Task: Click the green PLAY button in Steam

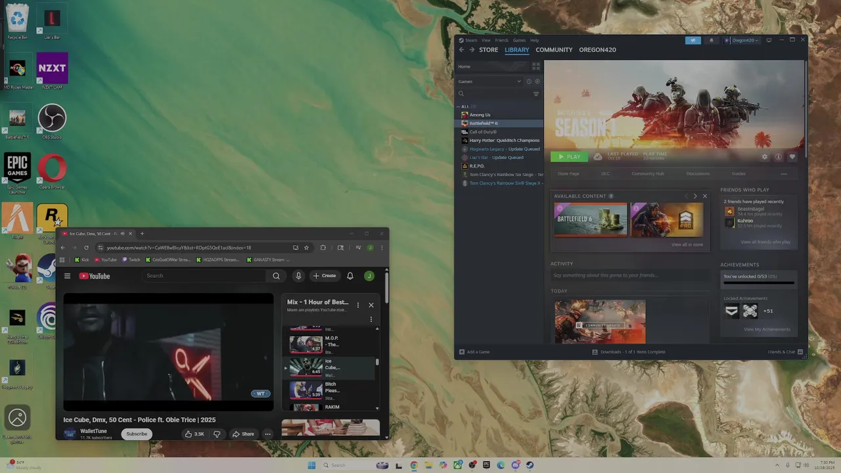Action: click(569, 157)
